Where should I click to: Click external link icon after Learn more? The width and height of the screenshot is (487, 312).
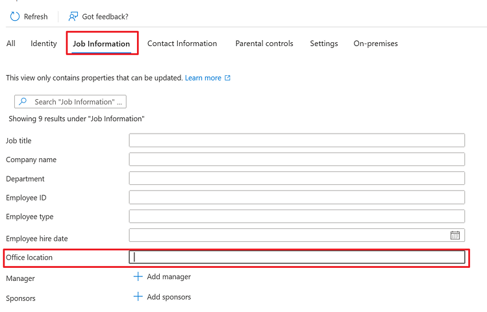pos(227,78)
